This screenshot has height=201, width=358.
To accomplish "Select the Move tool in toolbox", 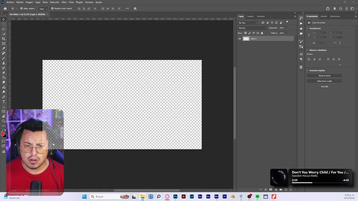I will 4,20.
